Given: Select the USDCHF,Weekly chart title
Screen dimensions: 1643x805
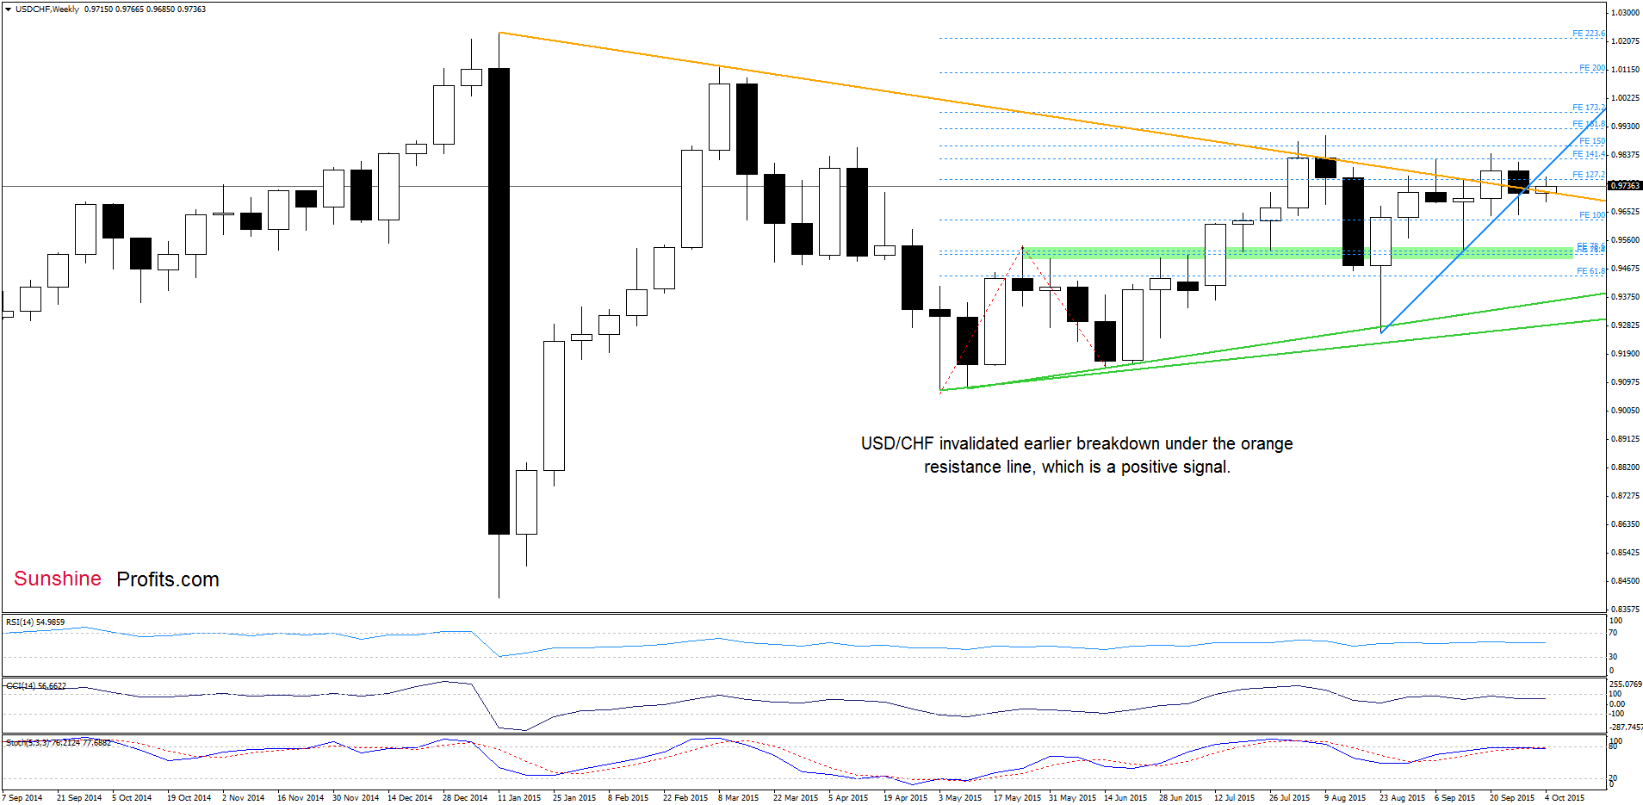Looking at the screenshot, I should (47, 9).
